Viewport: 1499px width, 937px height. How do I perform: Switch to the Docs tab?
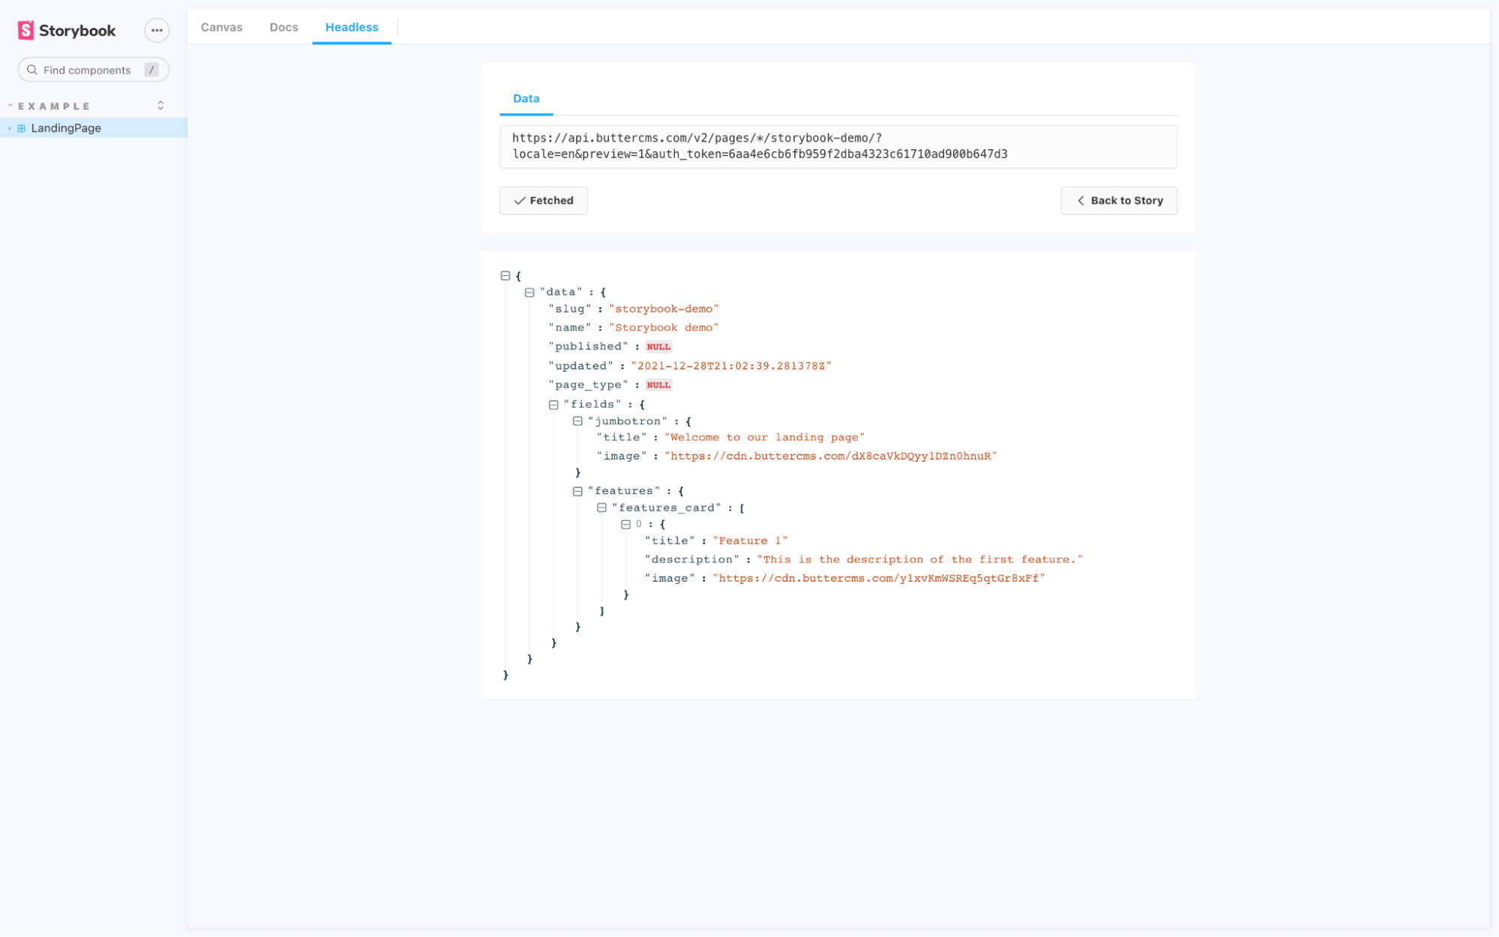pyautogui.click(x=284, y=27)
